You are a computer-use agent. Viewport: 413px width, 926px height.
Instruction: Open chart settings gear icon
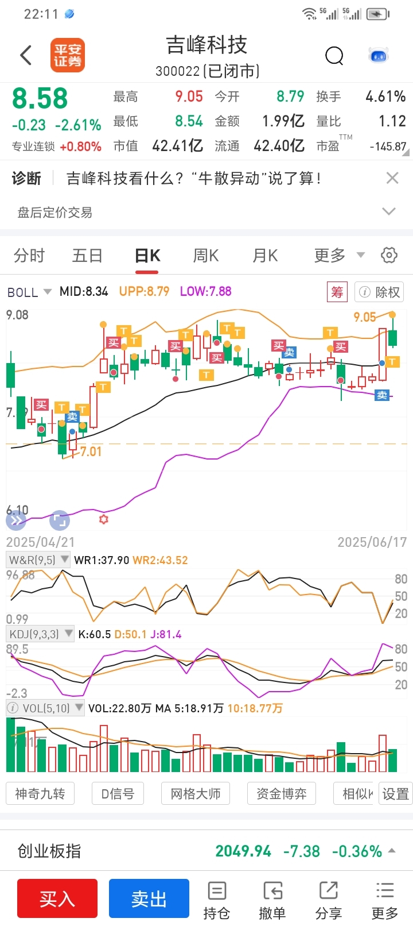click(389, 255)
